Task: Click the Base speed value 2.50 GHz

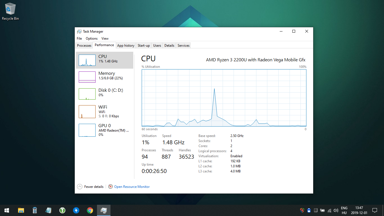Action: click(237, 136)
